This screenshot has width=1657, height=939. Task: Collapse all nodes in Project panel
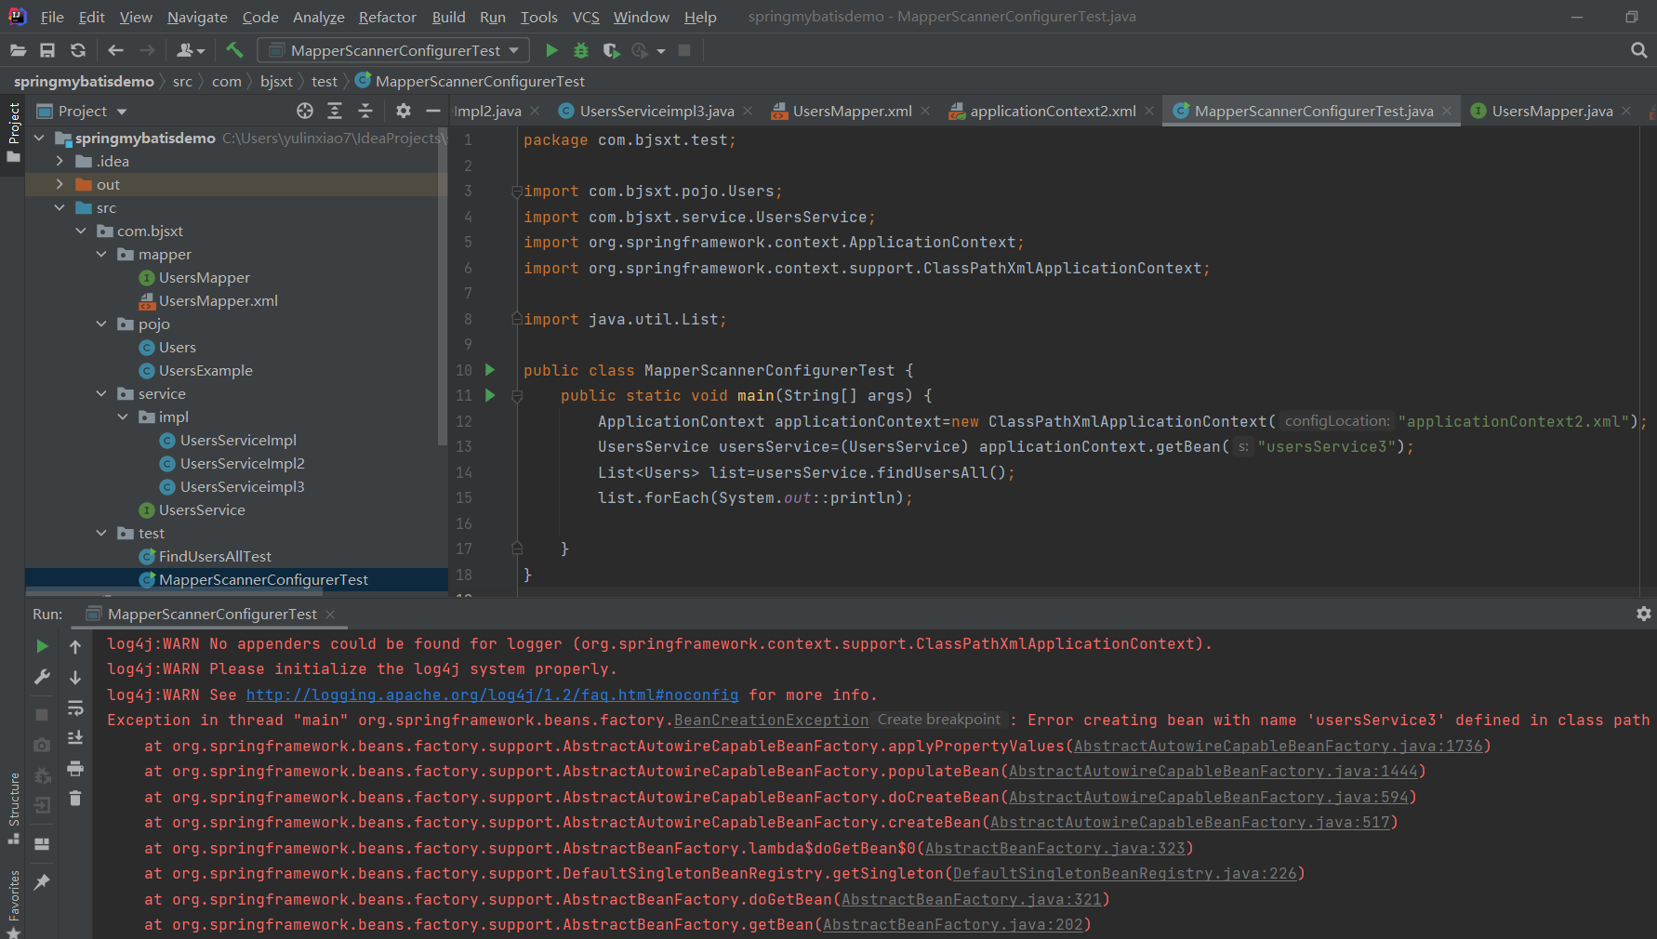point(365,111)
